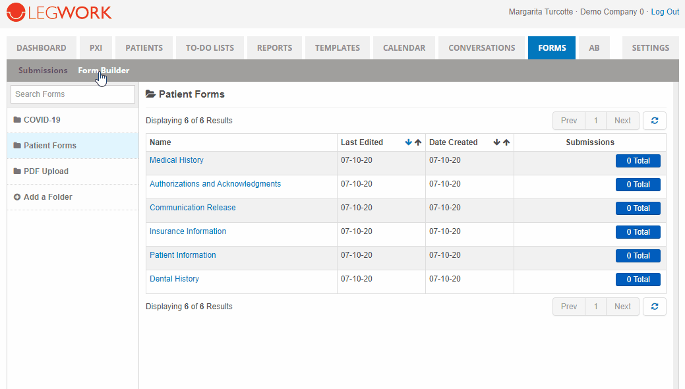Click the top refresh icon button
The image size is (685, 389).
tap(654, 121)
